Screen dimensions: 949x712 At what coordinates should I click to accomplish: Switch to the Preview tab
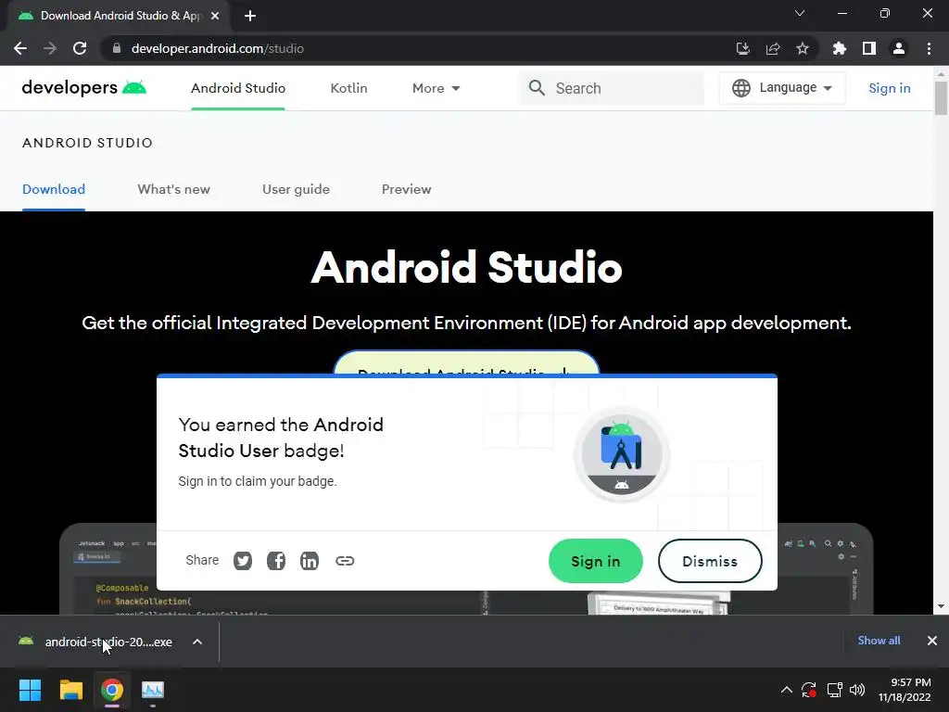[x=407, y=189]
